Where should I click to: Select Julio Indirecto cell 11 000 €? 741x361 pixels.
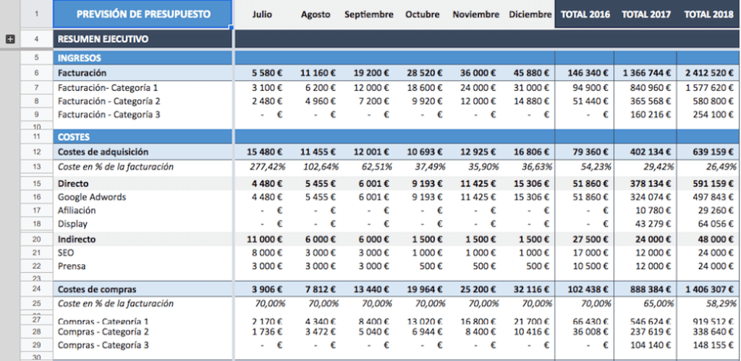click(265, 240)
